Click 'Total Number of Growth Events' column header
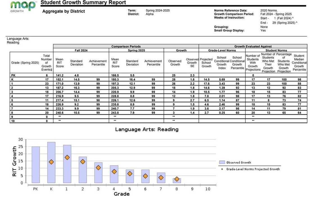313x197 pixels. click(46, 62)
